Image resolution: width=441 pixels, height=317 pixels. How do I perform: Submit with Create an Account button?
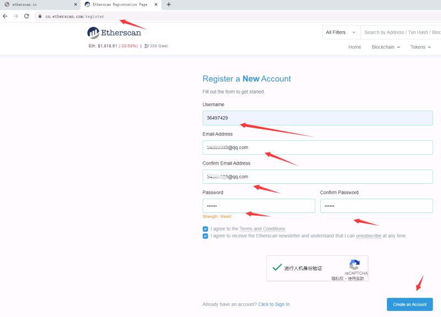click(410, 304)
